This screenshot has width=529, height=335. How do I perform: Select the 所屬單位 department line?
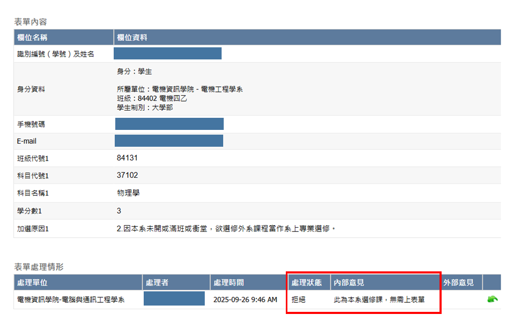point(179,89)
